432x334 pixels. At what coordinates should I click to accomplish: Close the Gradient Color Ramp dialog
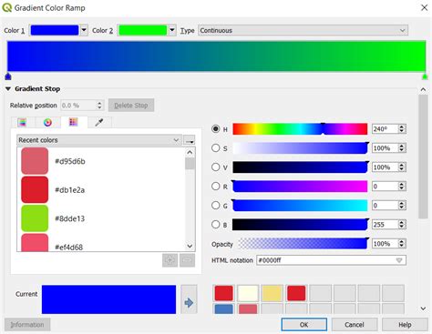tap(424, 7)
